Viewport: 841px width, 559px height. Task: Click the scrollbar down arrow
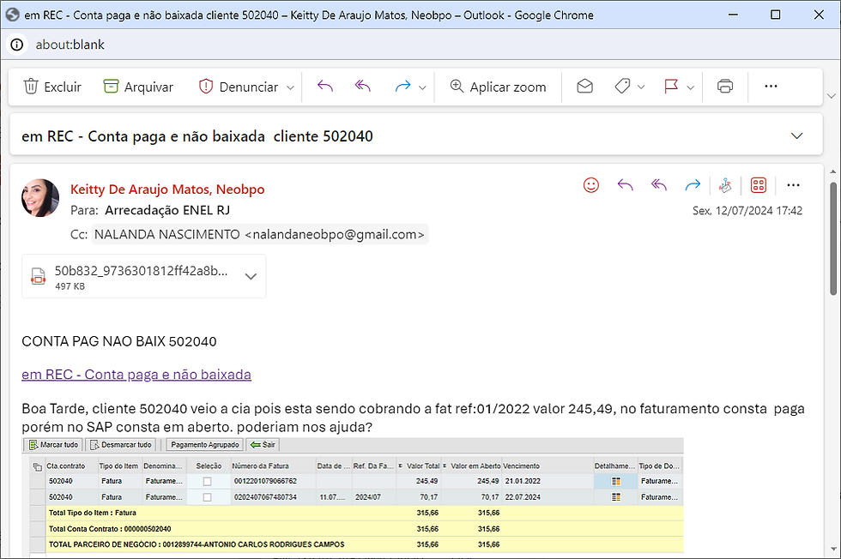pyautogui.click(x=833, y=550)
